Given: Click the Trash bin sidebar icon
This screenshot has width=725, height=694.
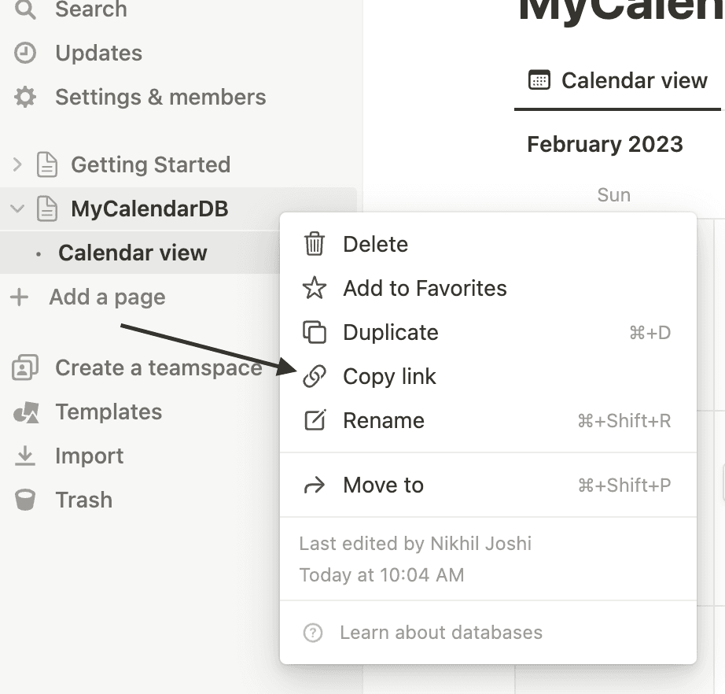Looking at the screenshot, I should click(26, 500).
